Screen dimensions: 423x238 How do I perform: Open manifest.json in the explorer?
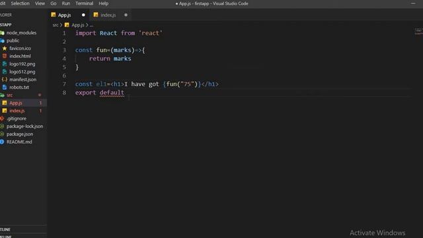coord(22,79)
